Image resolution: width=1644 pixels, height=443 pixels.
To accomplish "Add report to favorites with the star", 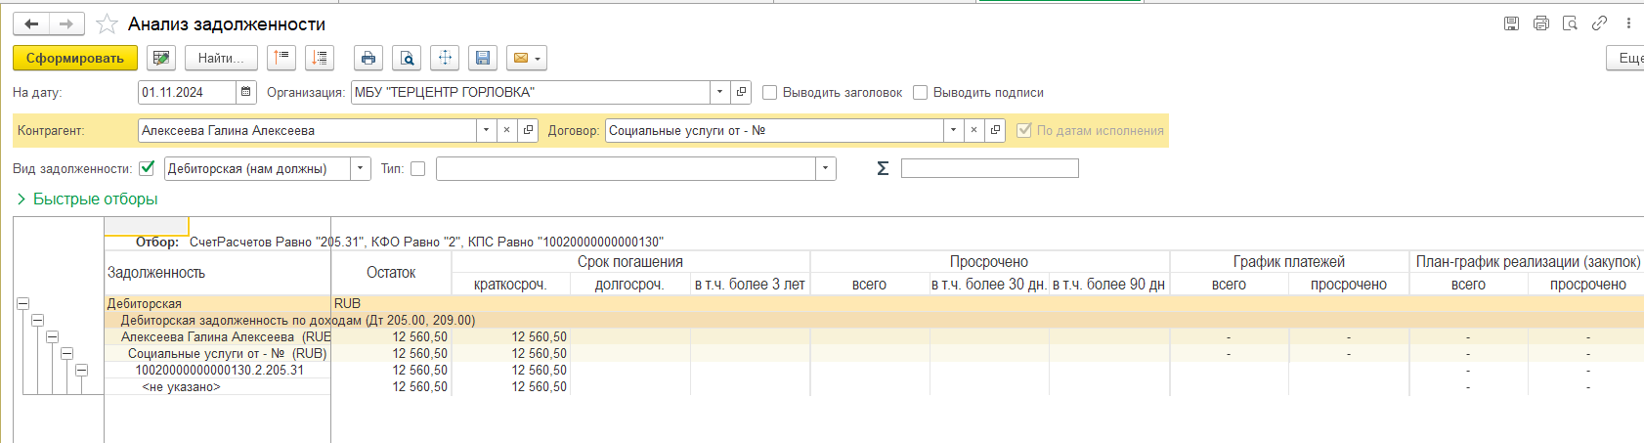I will (107, 23).
